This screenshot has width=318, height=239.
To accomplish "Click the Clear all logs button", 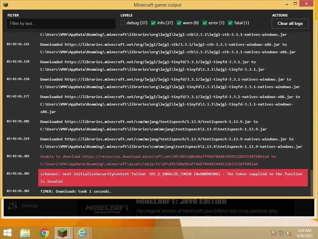I will (x=290, y=24).
